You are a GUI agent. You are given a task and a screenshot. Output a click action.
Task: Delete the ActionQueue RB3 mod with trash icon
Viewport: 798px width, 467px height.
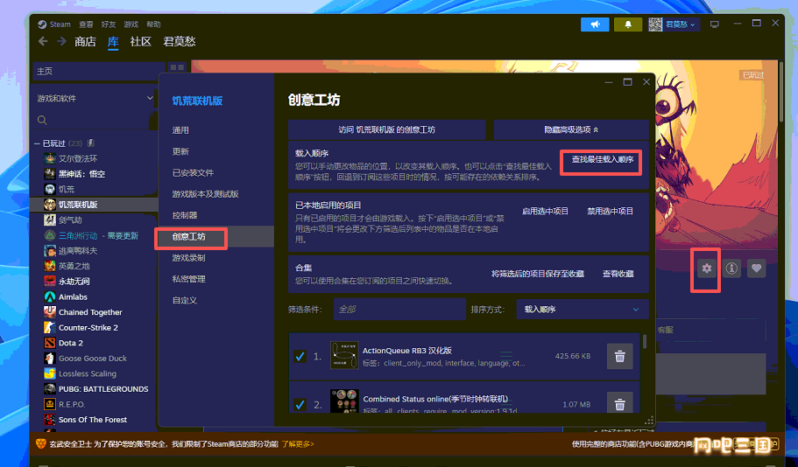pyautogui.click(x=620, y=356)
